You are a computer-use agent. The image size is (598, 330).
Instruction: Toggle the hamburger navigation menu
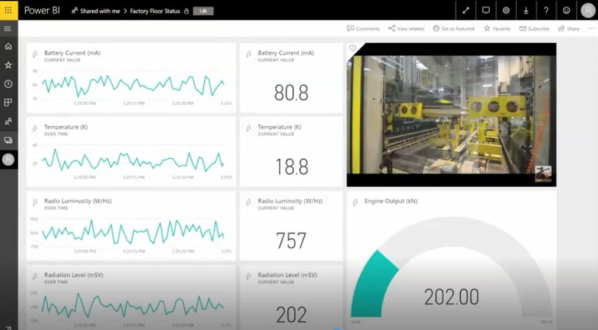pos(8,29)
